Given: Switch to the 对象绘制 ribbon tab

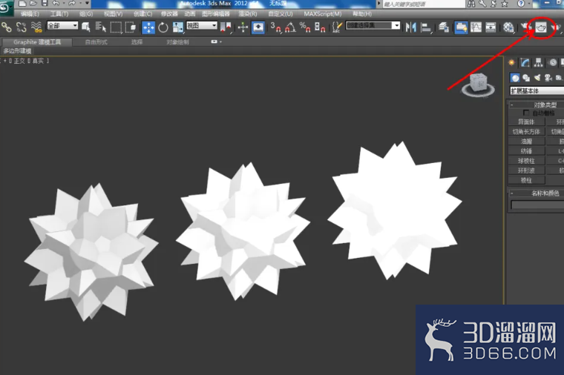Looking at the screenshot, I should (x=177, y=42).
